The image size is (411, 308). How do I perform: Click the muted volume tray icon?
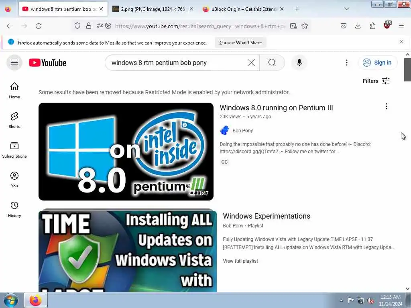[x=370, y=300]
